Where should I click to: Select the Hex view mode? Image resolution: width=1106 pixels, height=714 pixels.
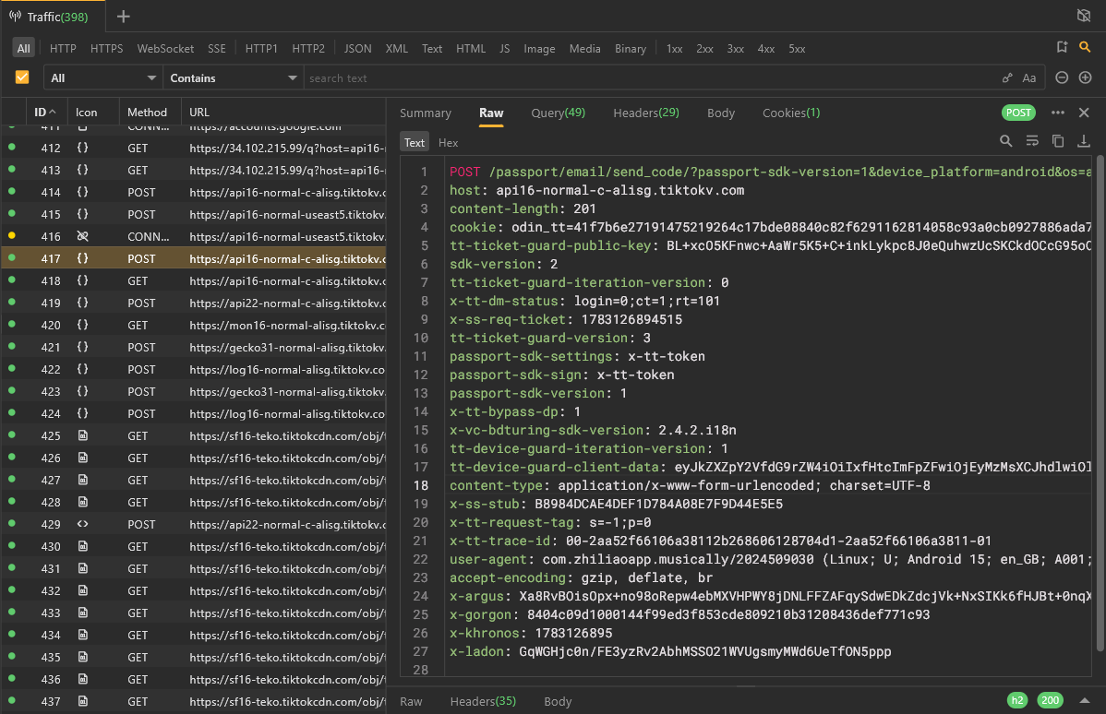click(x=448, y=142)
